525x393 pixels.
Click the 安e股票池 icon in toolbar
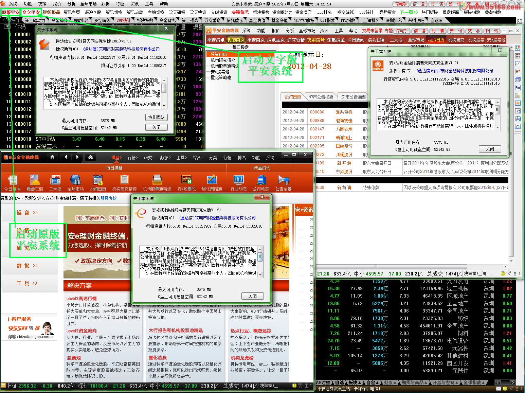186,180
